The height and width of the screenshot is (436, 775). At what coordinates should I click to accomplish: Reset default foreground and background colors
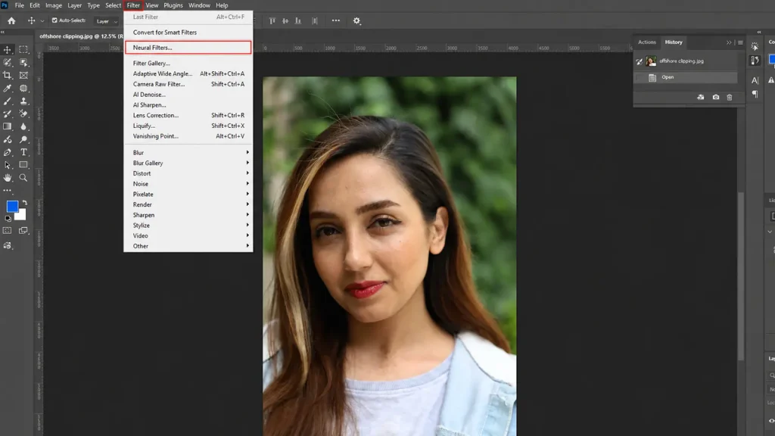[8, 218]
